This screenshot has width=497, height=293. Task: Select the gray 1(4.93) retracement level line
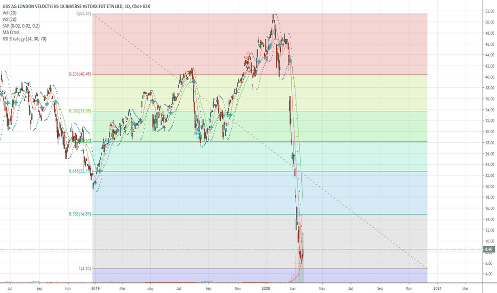[260, 269]
